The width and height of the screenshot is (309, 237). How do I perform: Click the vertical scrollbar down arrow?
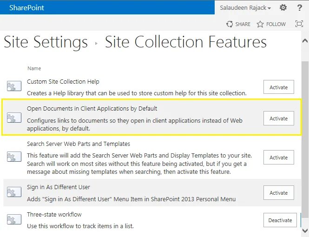[305, 230]
